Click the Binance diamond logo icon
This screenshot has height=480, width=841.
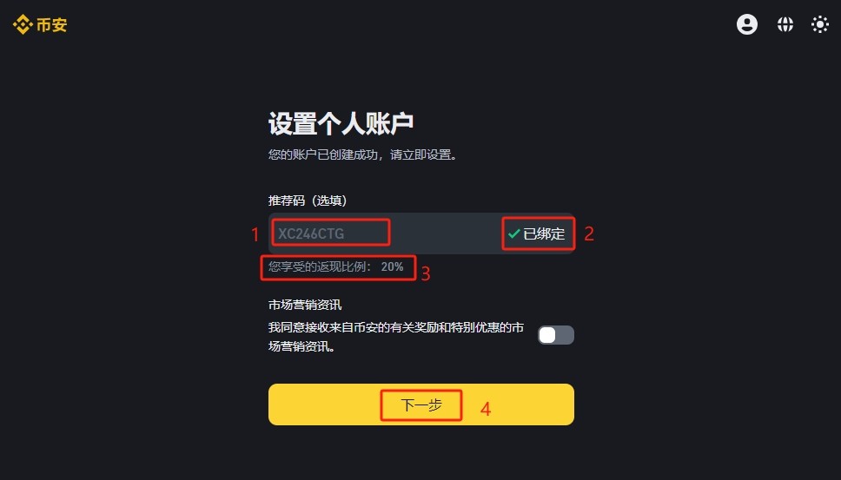point(23,24)
